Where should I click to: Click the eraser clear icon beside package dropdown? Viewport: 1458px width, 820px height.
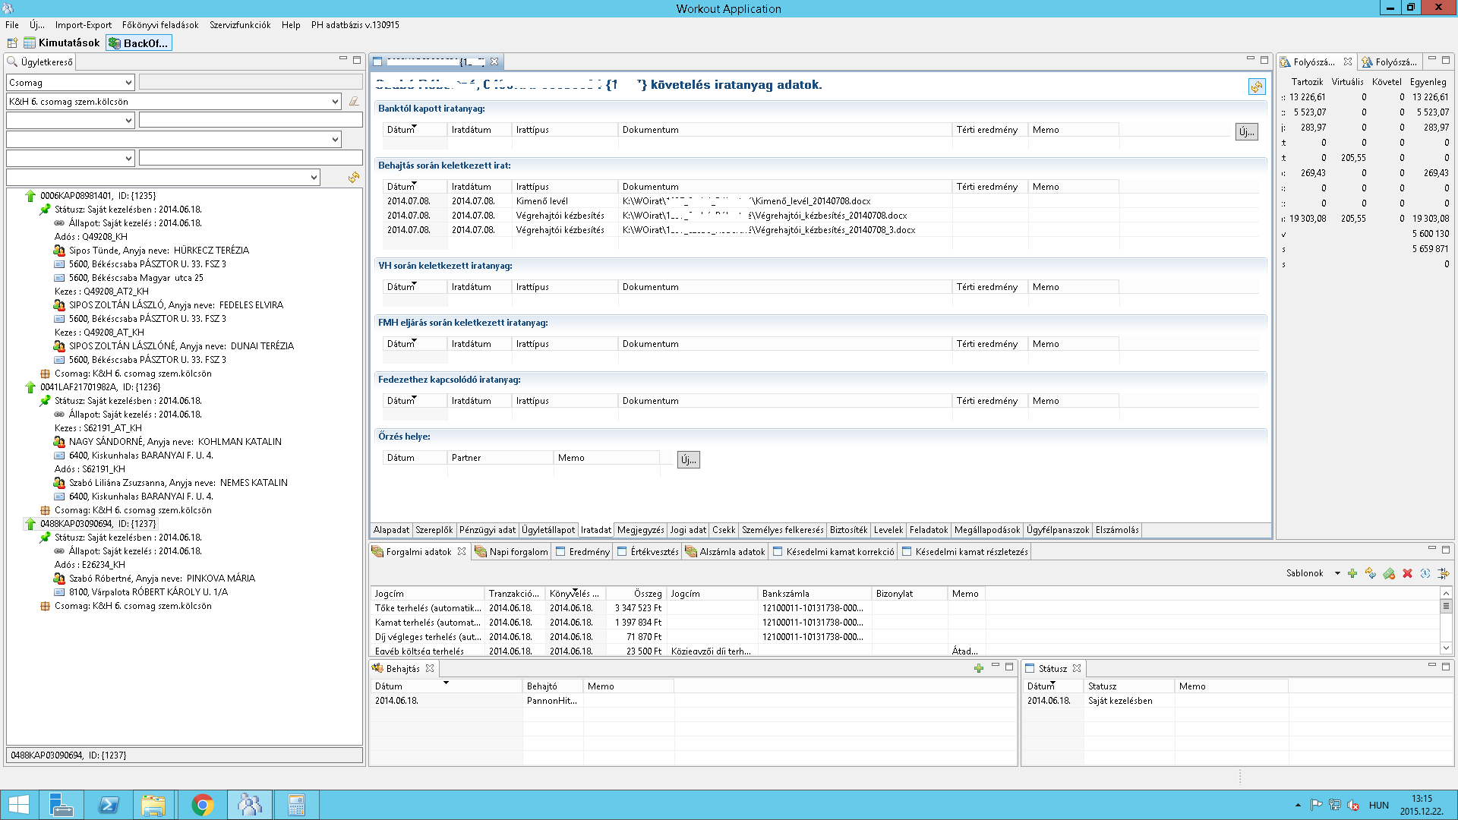[354, 102]
